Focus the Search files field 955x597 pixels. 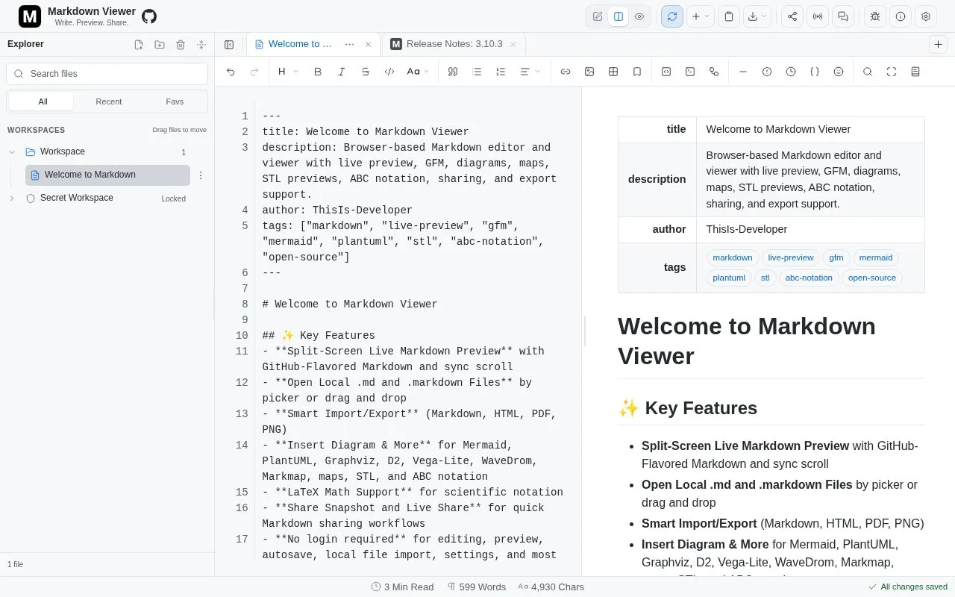107,74
